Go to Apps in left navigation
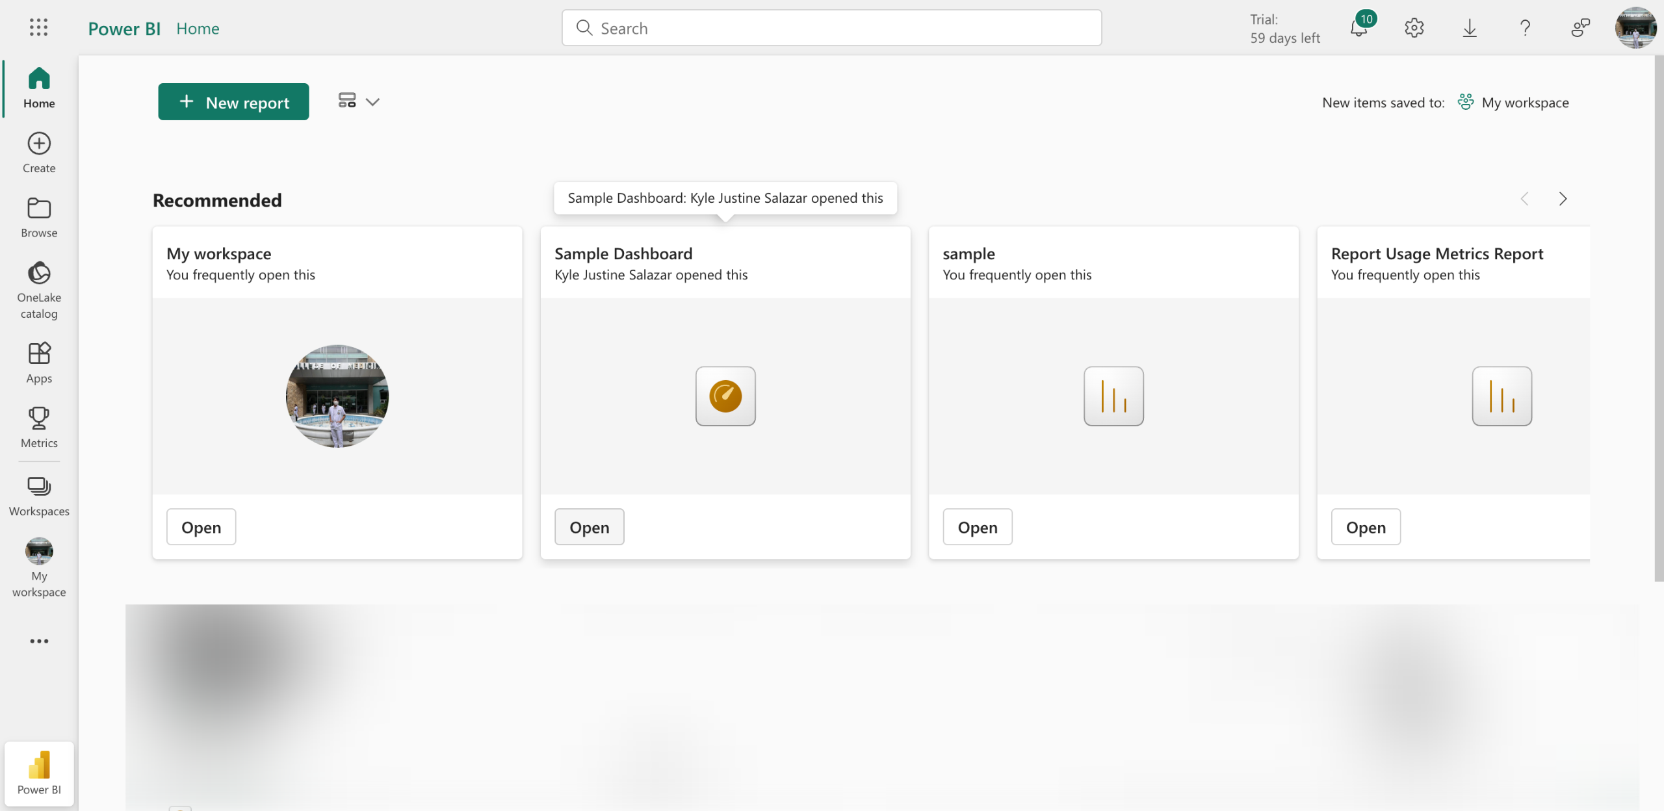The width and height of the screenshot is (1664, 811). pyautogui.click(x=39, y=363)
